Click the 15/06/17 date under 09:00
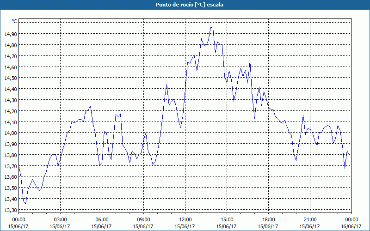Screen dimensions: 370x231 (x=143, y=226)
